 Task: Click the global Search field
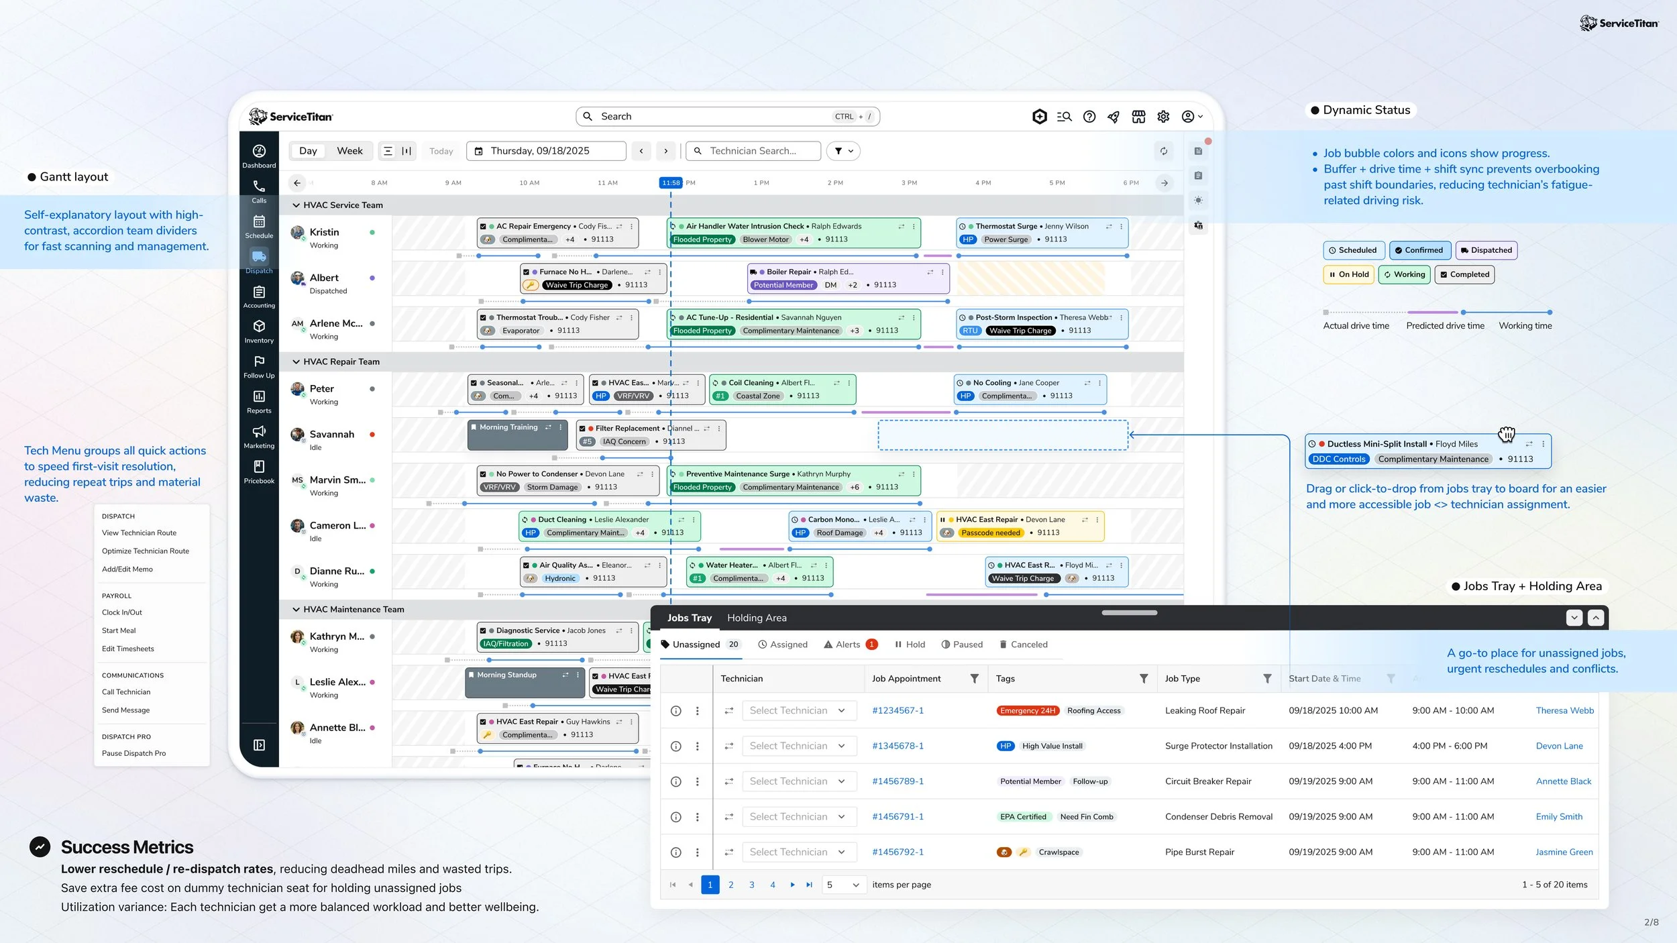[x=728, y=117]
